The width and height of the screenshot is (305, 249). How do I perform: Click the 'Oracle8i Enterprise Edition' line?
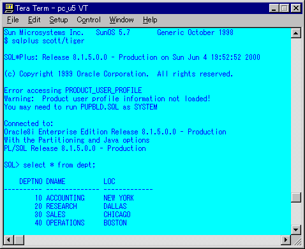[115, 132]
